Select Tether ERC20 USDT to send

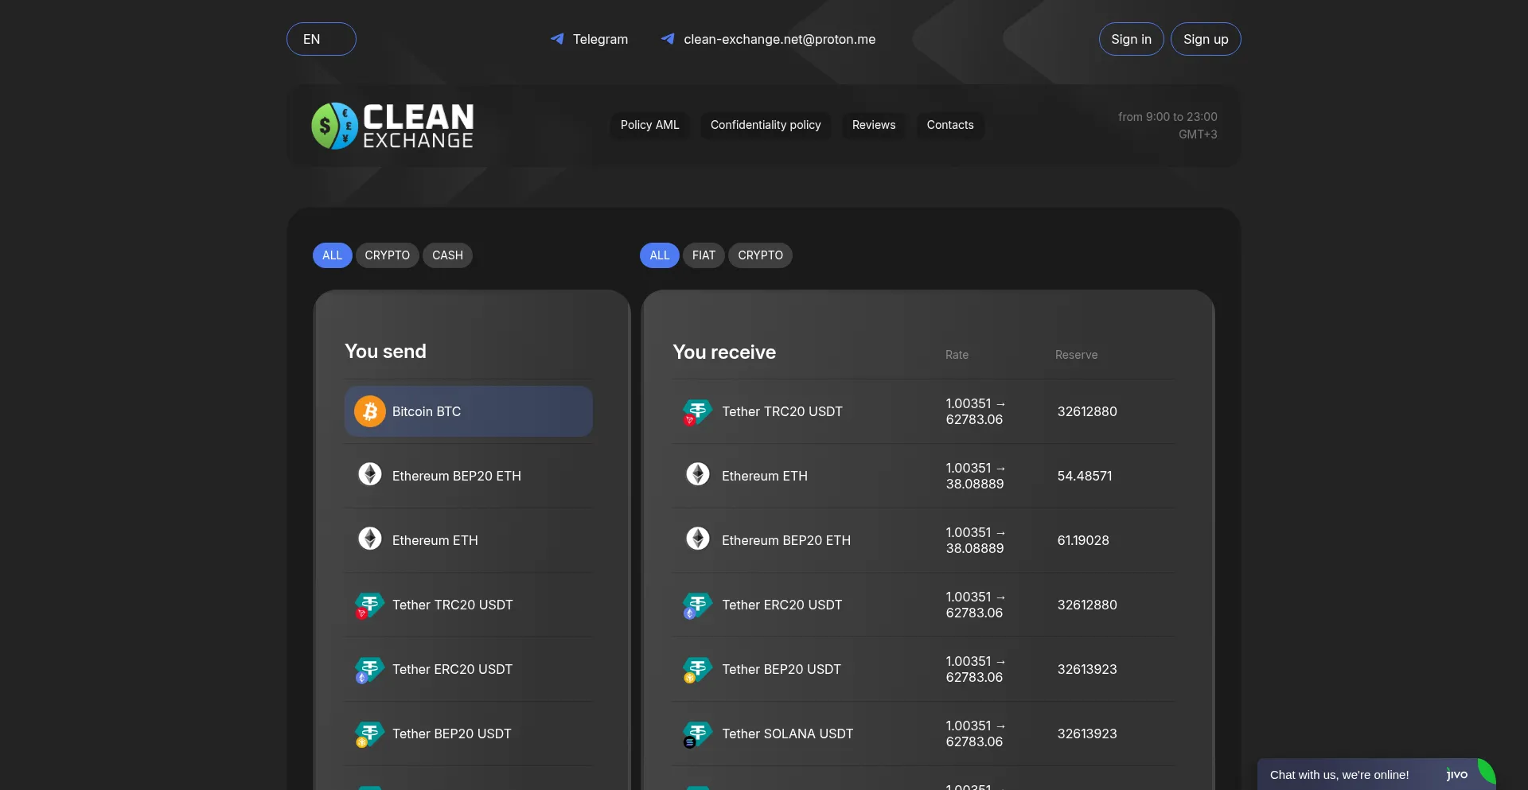(x=469, y=669)
